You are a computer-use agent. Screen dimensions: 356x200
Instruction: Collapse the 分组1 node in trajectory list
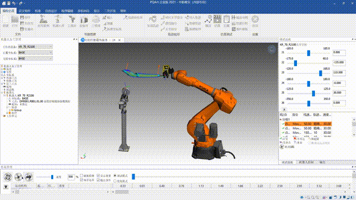point(281,119)
